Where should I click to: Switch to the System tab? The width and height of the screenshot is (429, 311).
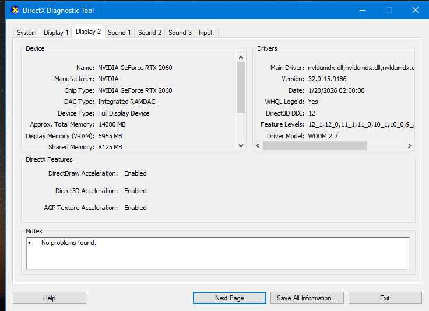coord(27,33)
